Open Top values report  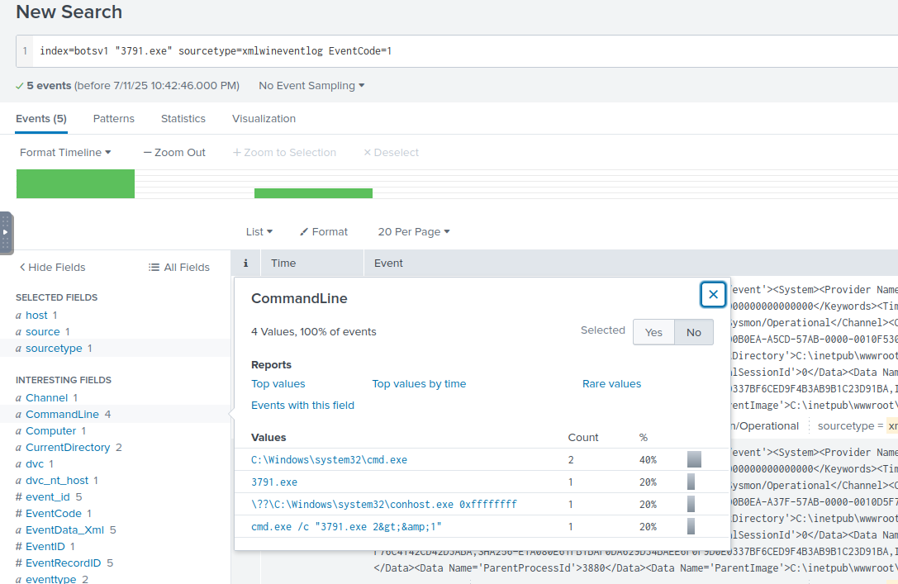point(278,383)
